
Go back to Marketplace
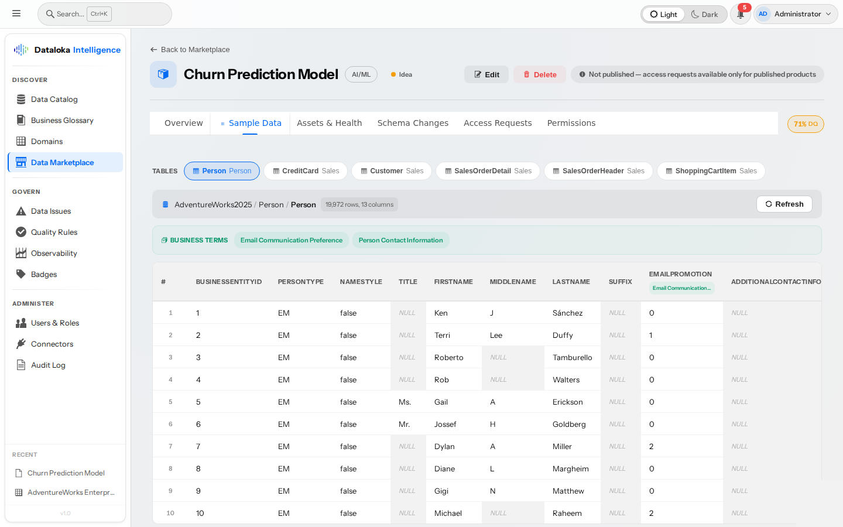(190, 50)
